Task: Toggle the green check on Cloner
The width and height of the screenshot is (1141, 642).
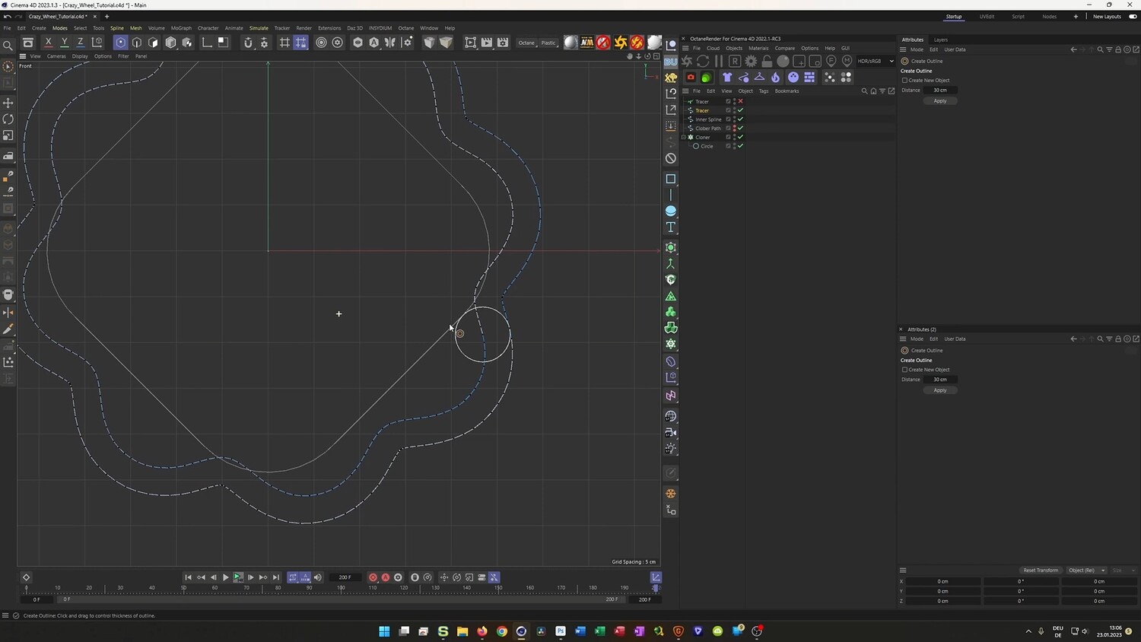Action: coord(740,137)
